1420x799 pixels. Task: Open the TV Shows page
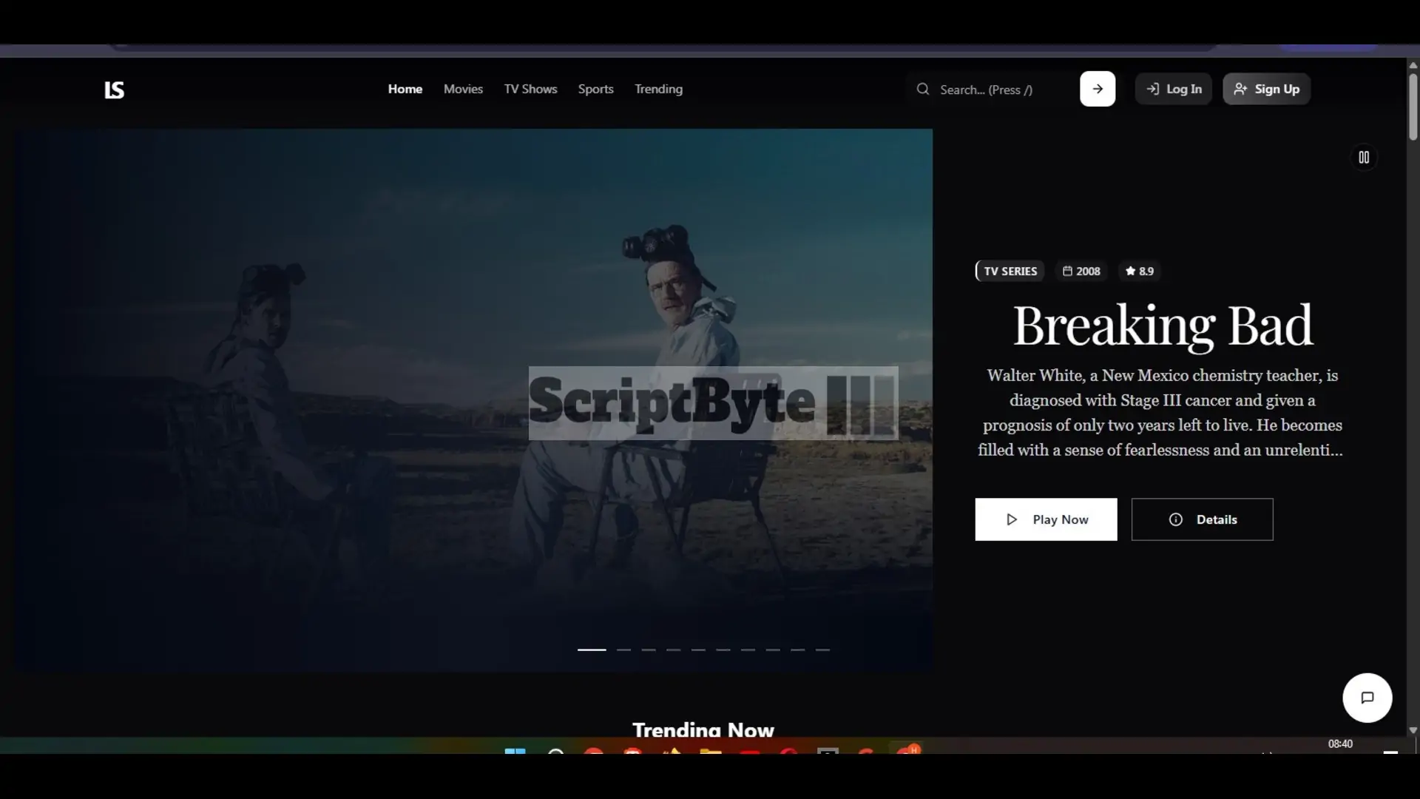coord(530,89)
